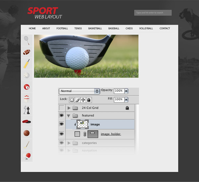Viewport: 199px width, 182px height.
Task: Click the lock all padlock icon
Action: 89,100
